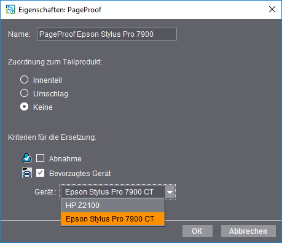Viewport: 282px width, 243px height.
Task: Collapse the Gerät dropdown arrow
Action: click(x=170, y=192)
